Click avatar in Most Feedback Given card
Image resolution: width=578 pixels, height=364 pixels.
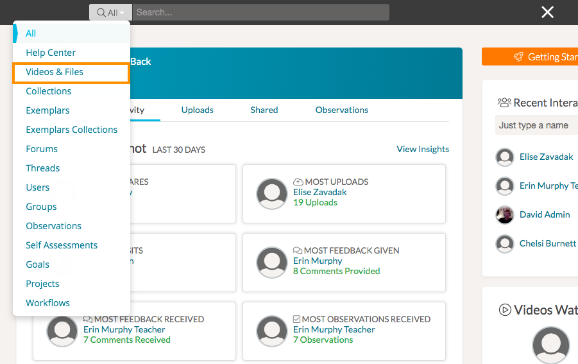coord(272,262)
